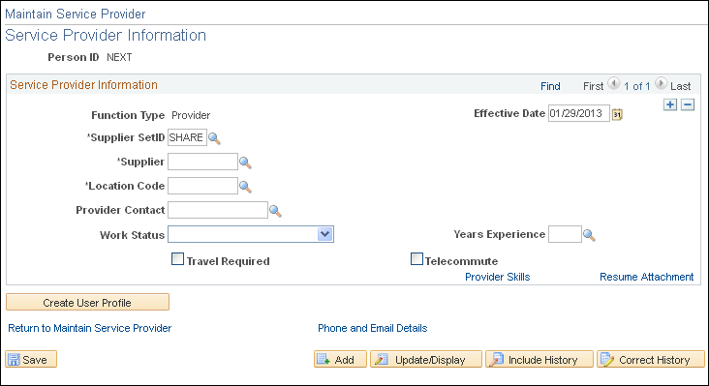Focus the Provider Contact input field

click(218, 210)
